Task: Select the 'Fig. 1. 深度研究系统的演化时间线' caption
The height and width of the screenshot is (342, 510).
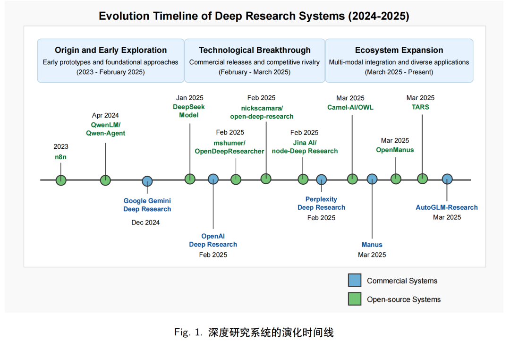Action: click(x=254, y=332)
